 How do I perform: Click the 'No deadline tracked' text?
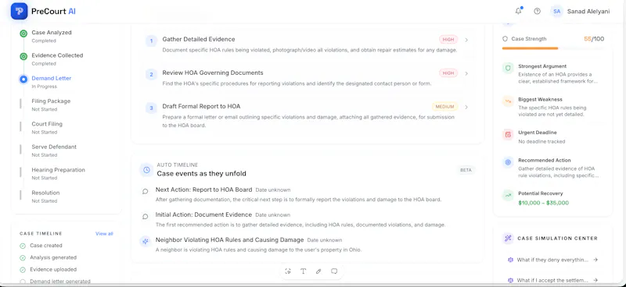(x=541, y=141)
